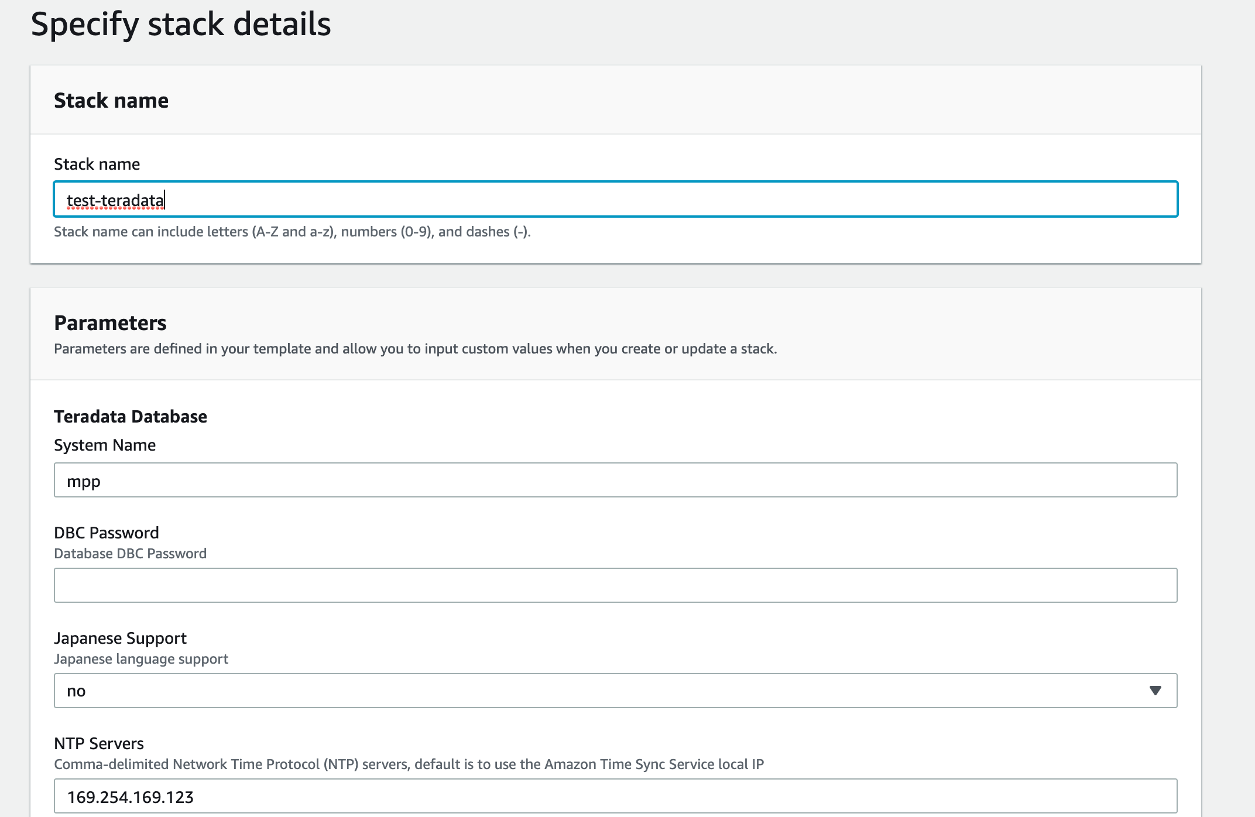Expand the Japanese Support selector showing 'no'
Viewport: 1255px width, 817px height.
click(615, 691)
